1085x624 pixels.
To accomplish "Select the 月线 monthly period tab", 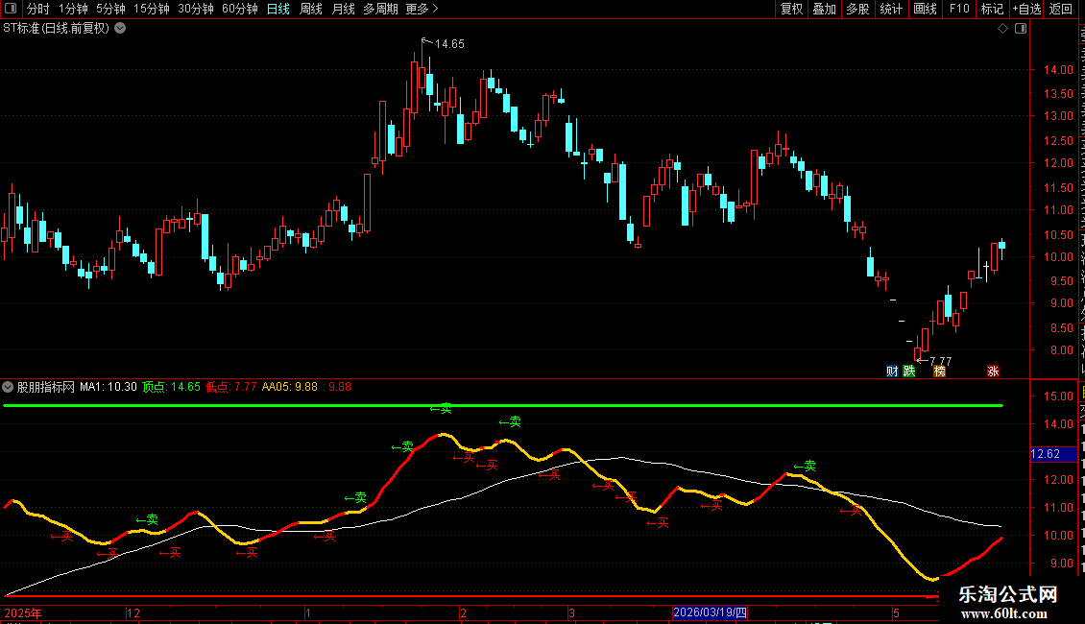I will pyautogui.click(x=343, y=9).
